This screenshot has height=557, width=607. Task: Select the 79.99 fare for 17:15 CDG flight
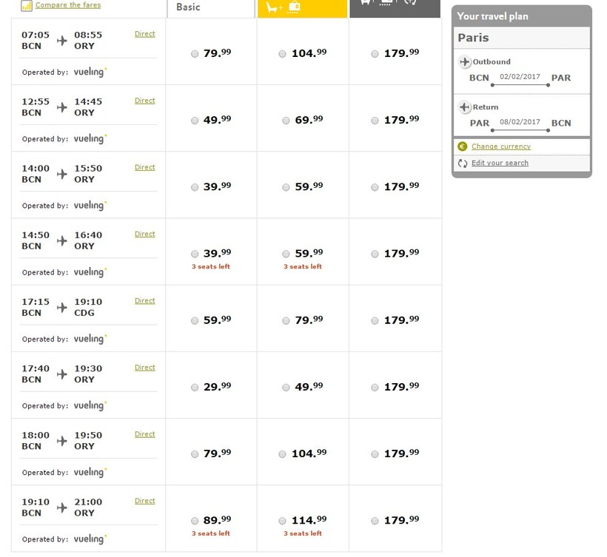pyautogui.click(x=286, y=320)
